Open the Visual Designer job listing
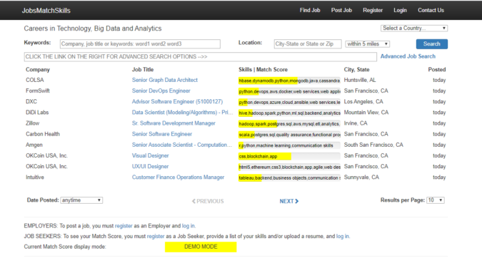 point(151,155)
